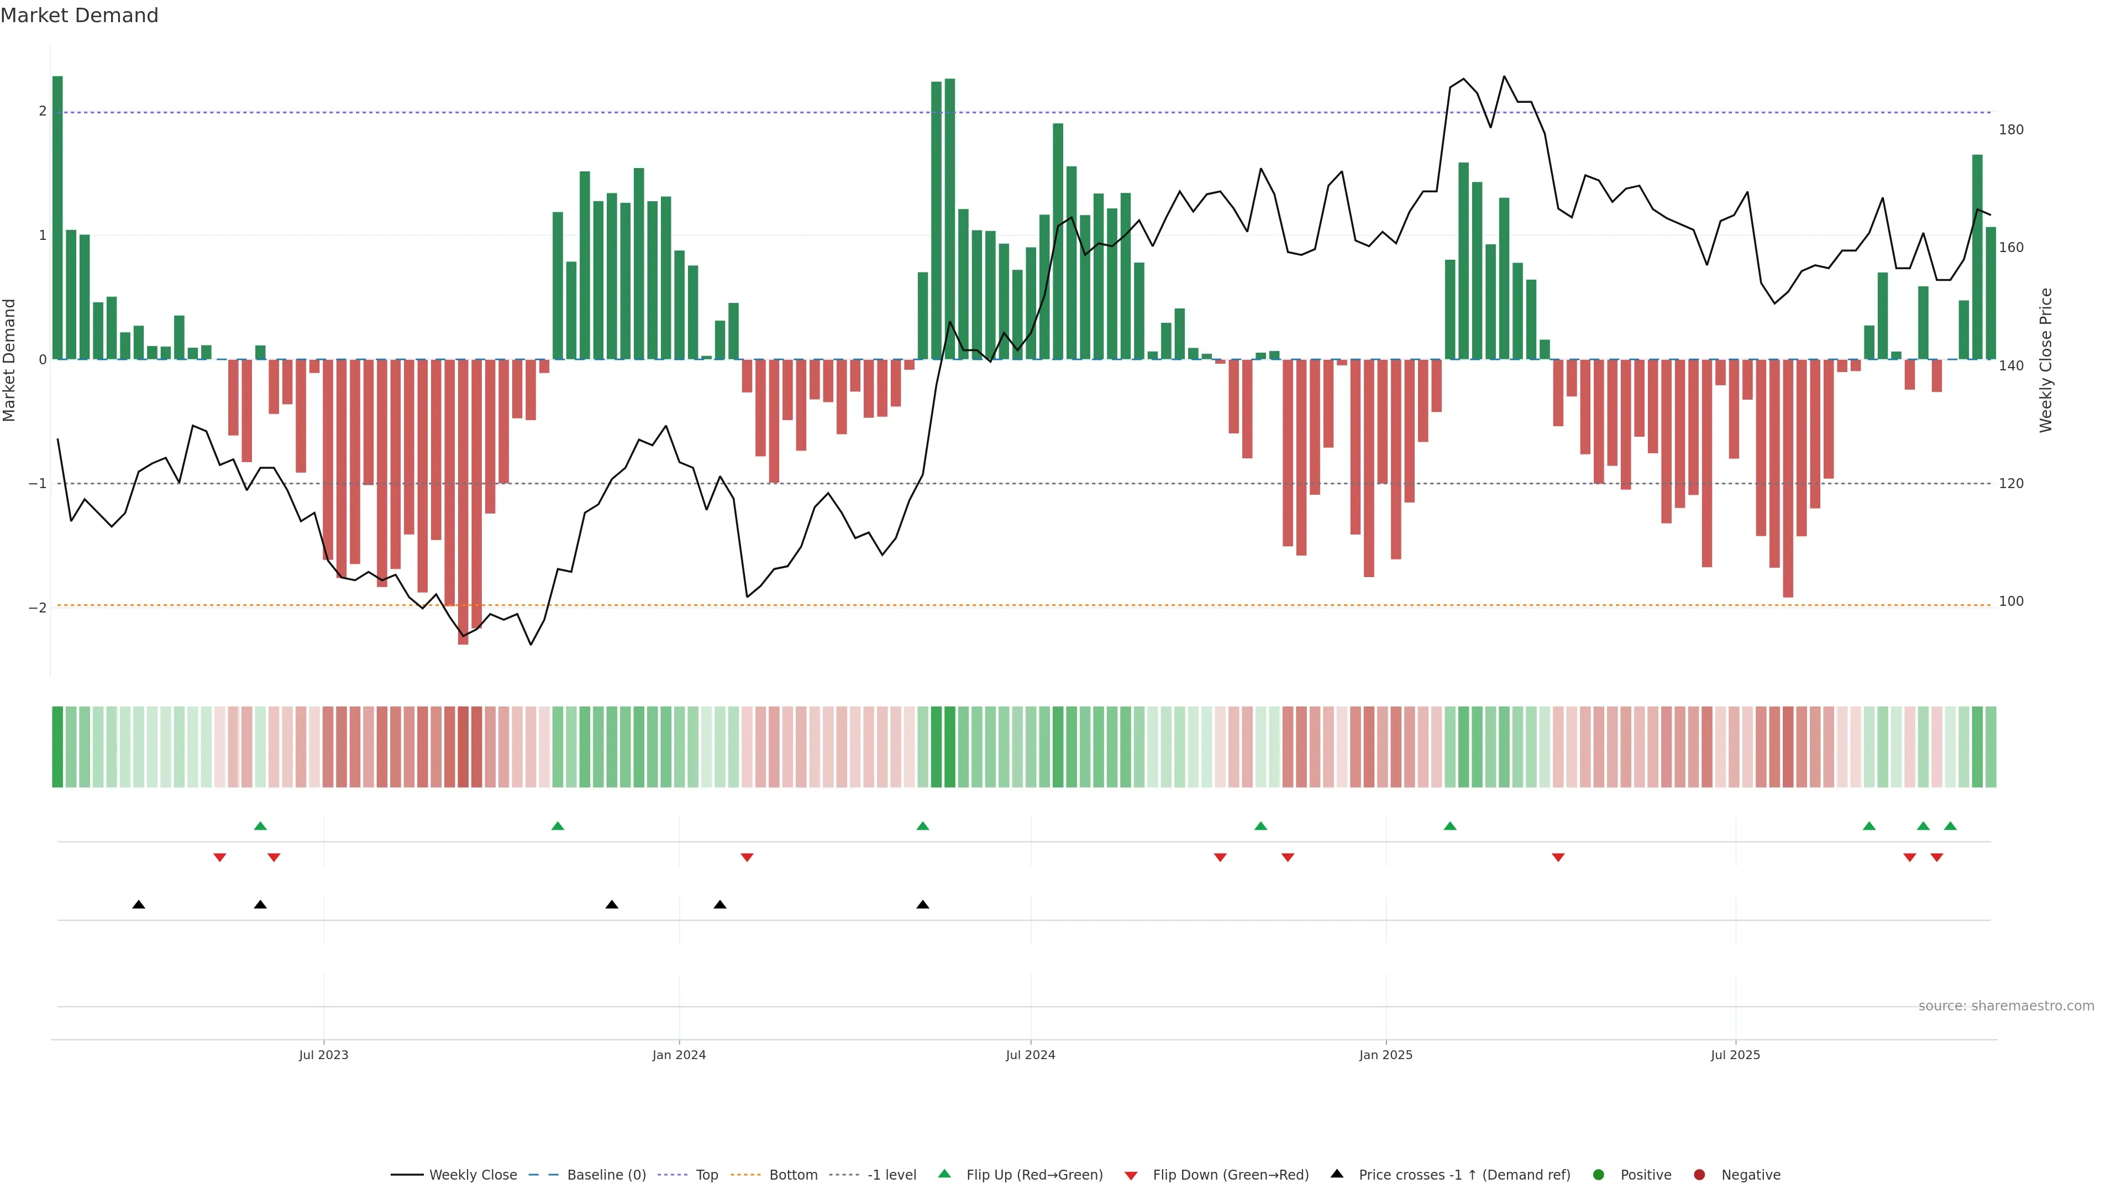2122x1194 pixels.
Task: Click the red Negative circle legend icon
Action: point(1699,1174)
